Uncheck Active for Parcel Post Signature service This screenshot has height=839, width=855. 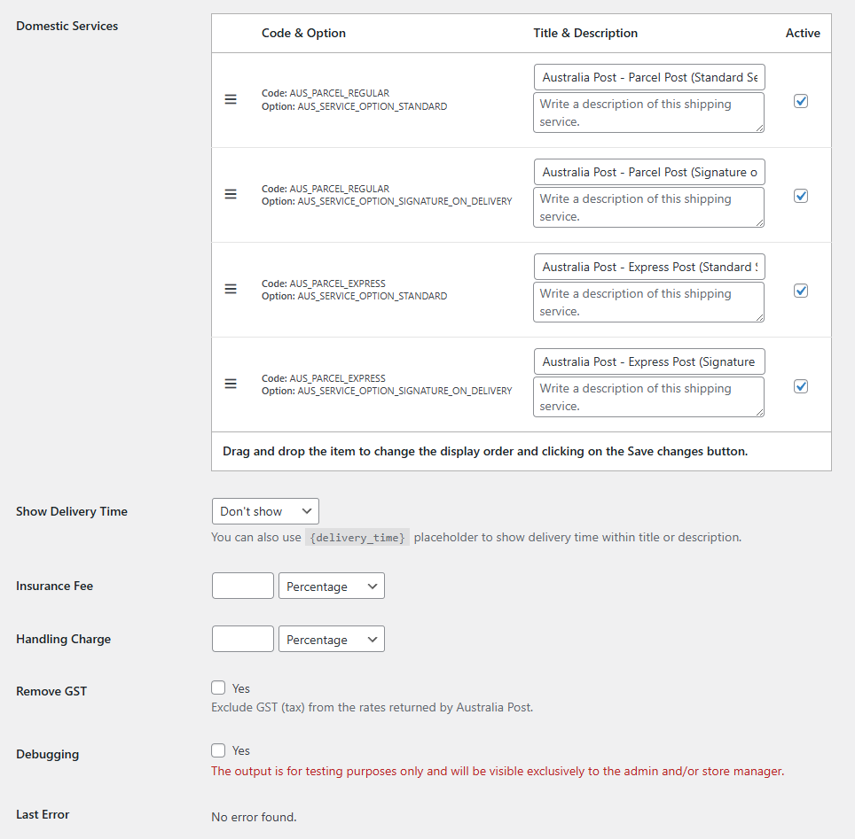point(801,196)
